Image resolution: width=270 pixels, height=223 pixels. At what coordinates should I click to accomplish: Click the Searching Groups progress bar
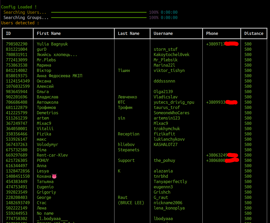99,17
